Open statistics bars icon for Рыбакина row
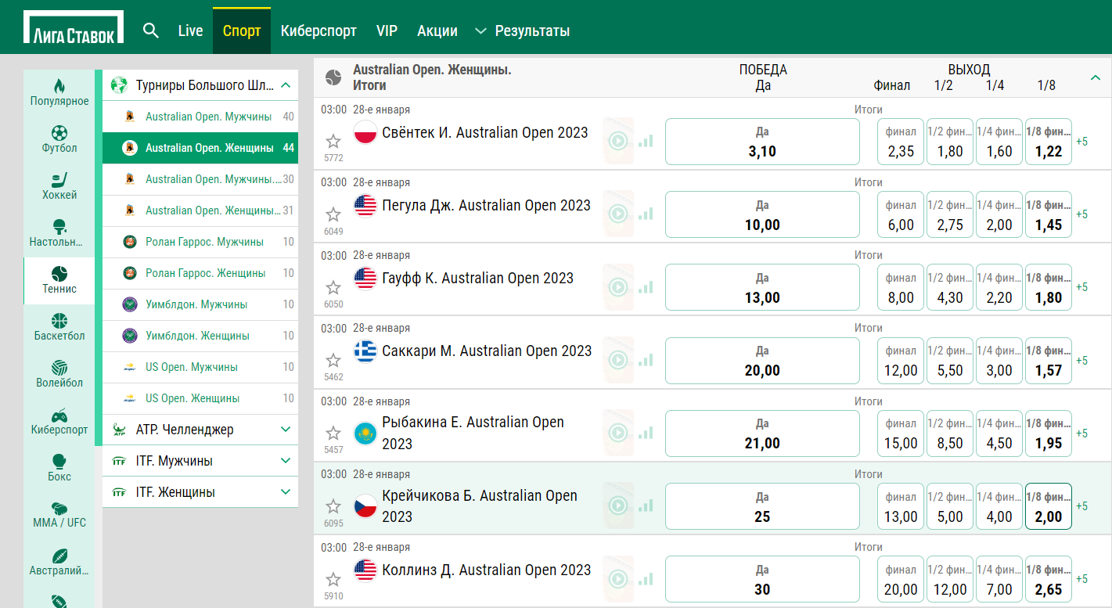The image size is (1112, 608). [x=646, y=433]
